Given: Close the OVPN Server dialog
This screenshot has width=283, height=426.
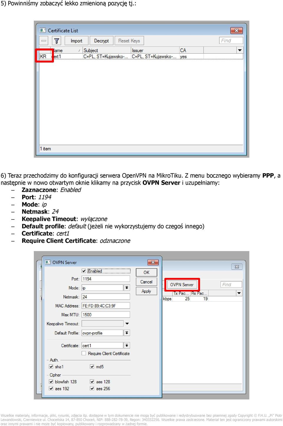Looking at the screenshot, I should (153, 262).
